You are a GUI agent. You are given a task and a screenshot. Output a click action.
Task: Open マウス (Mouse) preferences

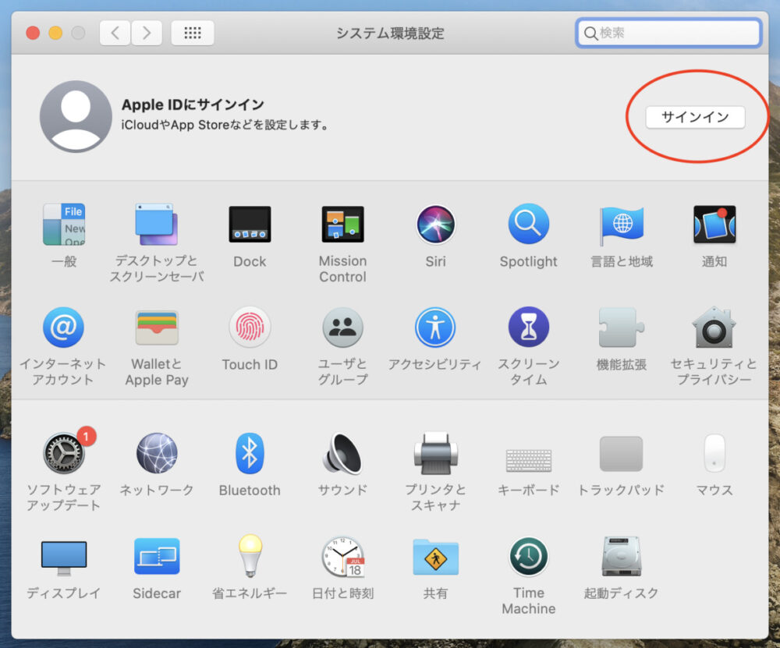point(714,453)
